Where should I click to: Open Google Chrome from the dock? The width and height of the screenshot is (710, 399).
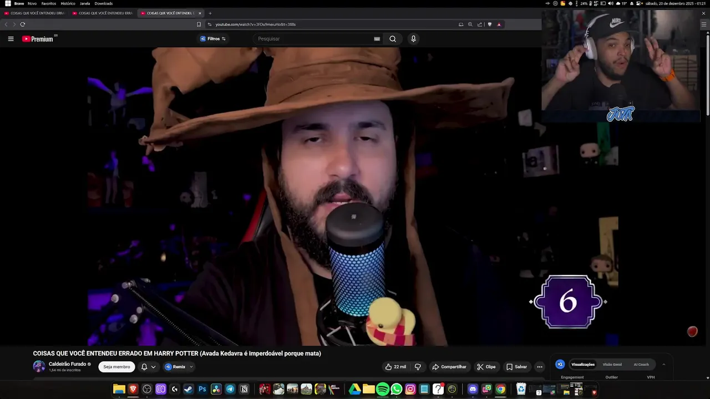click(500, 390)
